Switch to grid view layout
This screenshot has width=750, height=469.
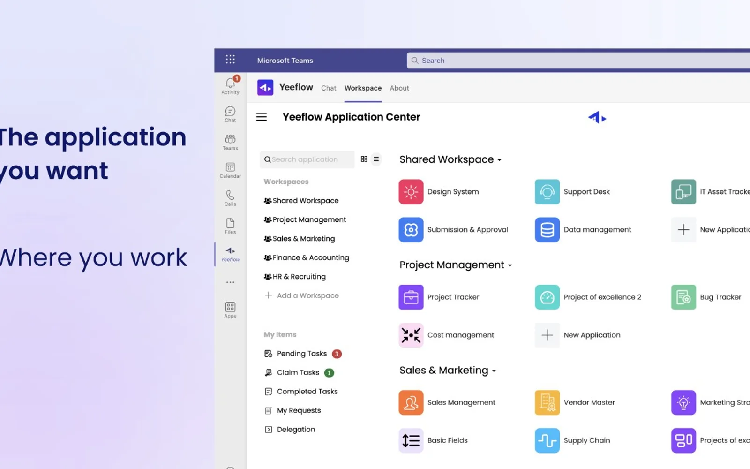364,159
